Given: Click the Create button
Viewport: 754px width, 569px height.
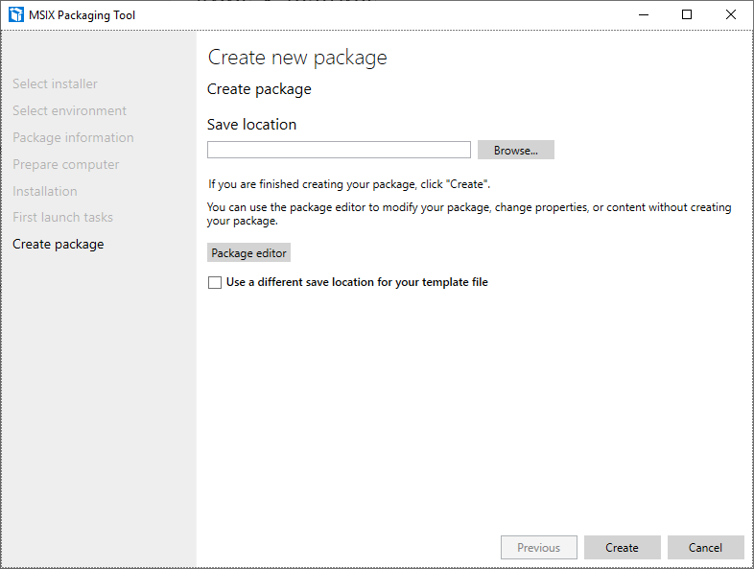Looking at the screenshot, I should (x=622, y=547).
